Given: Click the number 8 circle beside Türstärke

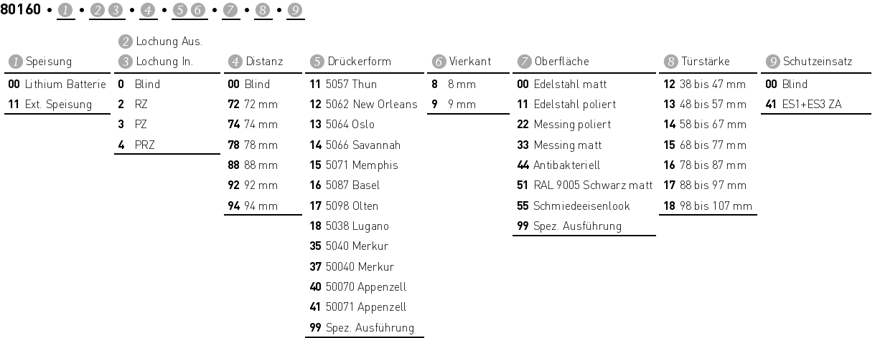Looking at the screenshot, I should pos(672,62).
